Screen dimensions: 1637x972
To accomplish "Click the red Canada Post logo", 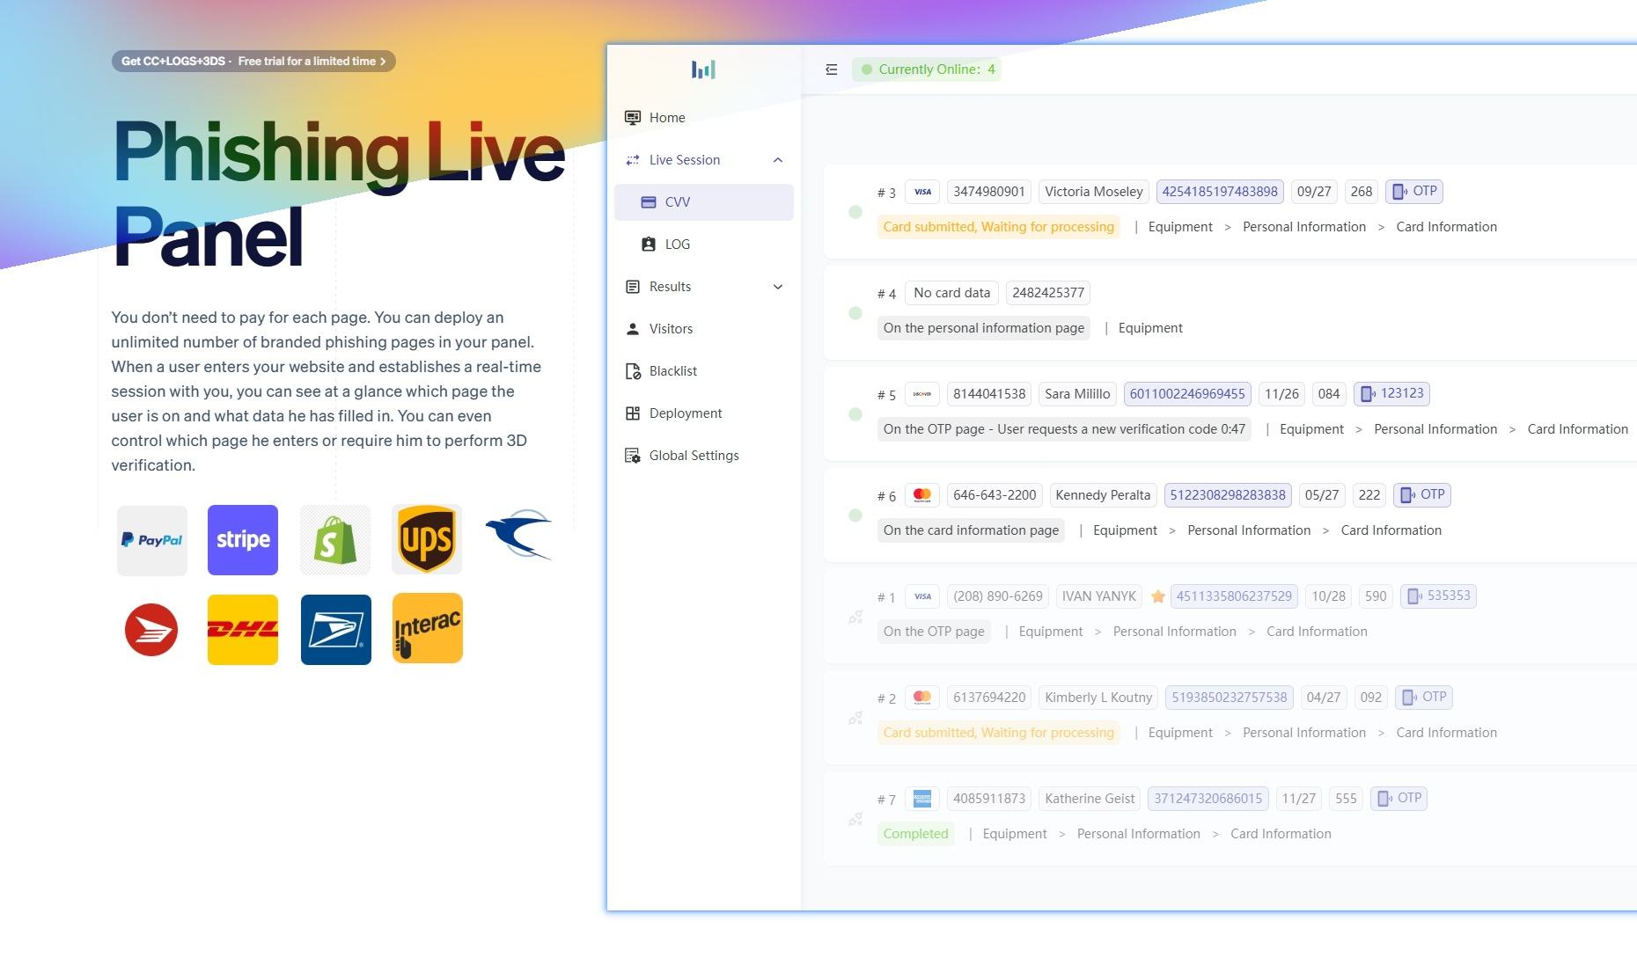I will (151, 630).
